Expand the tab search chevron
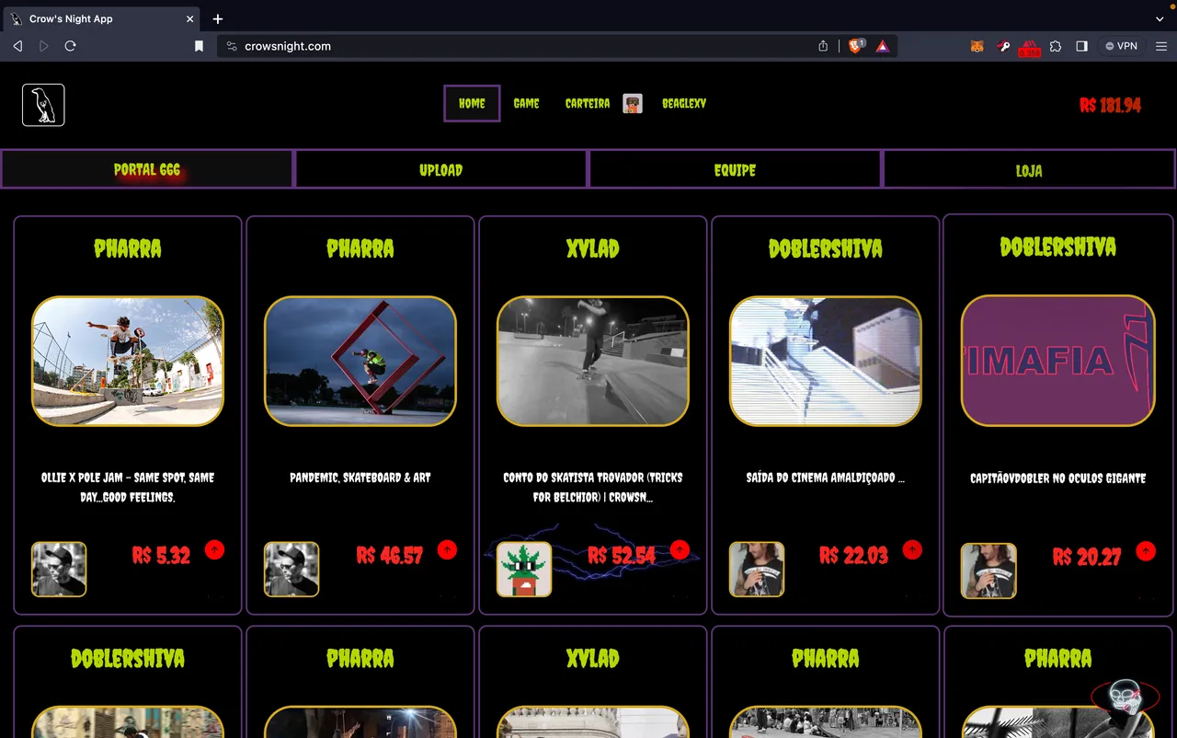The height and width of the screenshot is (738, 1177). click(x=1160, y=18)
